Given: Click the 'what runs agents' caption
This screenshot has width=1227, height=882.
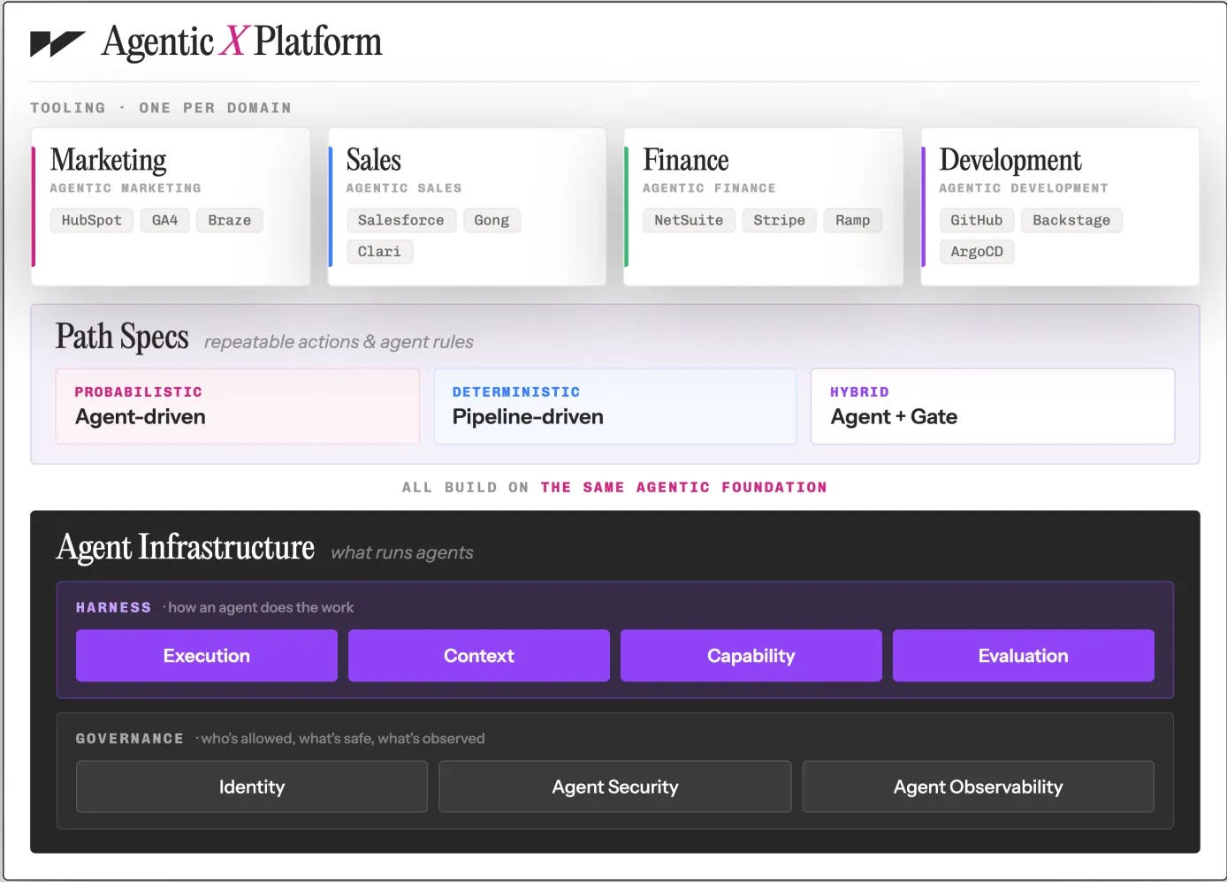Looking at the screenshot, I should click(402, 553).
